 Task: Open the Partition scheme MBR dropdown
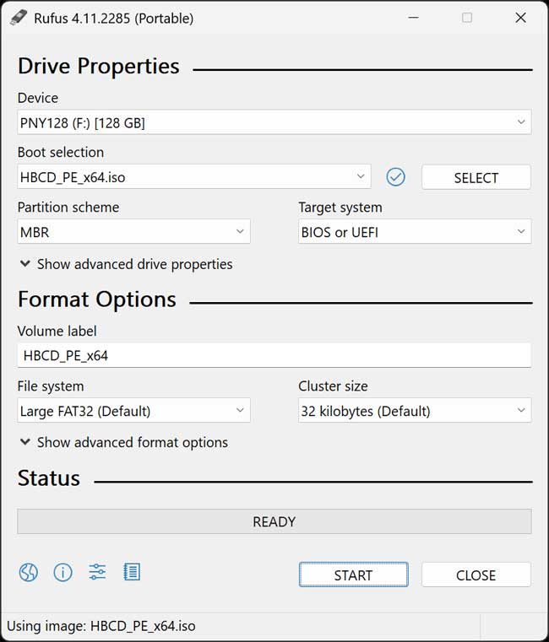pyautogui.click(x=133, y=232)
